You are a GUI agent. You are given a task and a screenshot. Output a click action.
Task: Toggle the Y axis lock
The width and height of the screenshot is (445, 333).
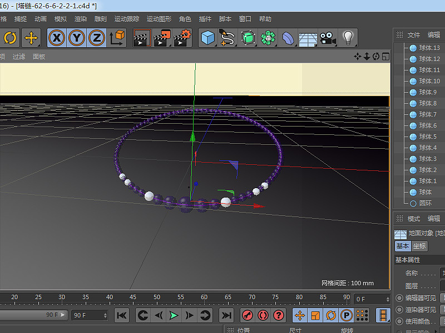tap(77, 38)
